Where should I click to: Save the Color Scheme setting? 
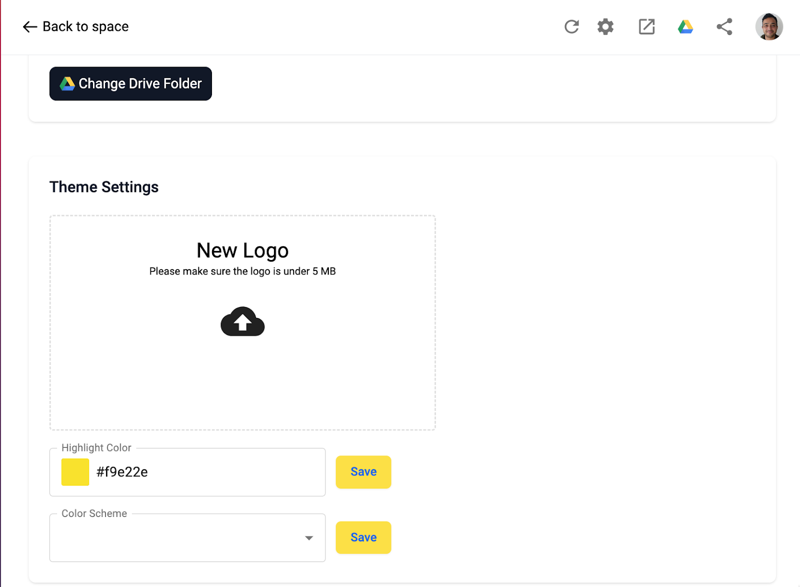[363, 537]
